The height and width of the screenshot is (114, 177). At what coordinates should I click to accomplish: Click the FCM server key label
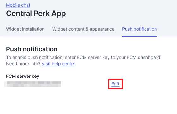[23, 76]
